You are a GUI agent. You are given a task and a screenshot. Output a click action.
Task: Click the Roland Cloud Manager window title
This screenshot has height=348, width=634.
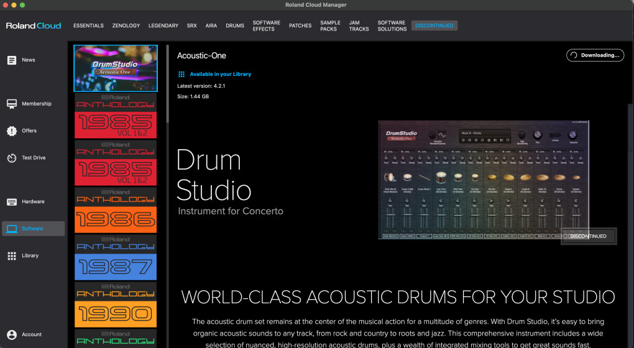click(x=316, y=5)
